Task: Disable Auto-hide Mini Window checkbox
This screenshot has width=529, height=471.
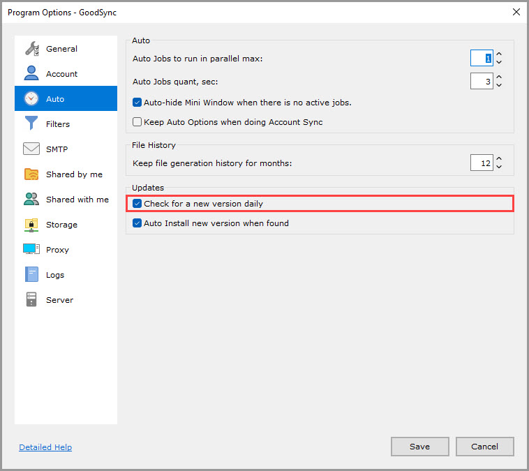Action: [x=137, y=103]
